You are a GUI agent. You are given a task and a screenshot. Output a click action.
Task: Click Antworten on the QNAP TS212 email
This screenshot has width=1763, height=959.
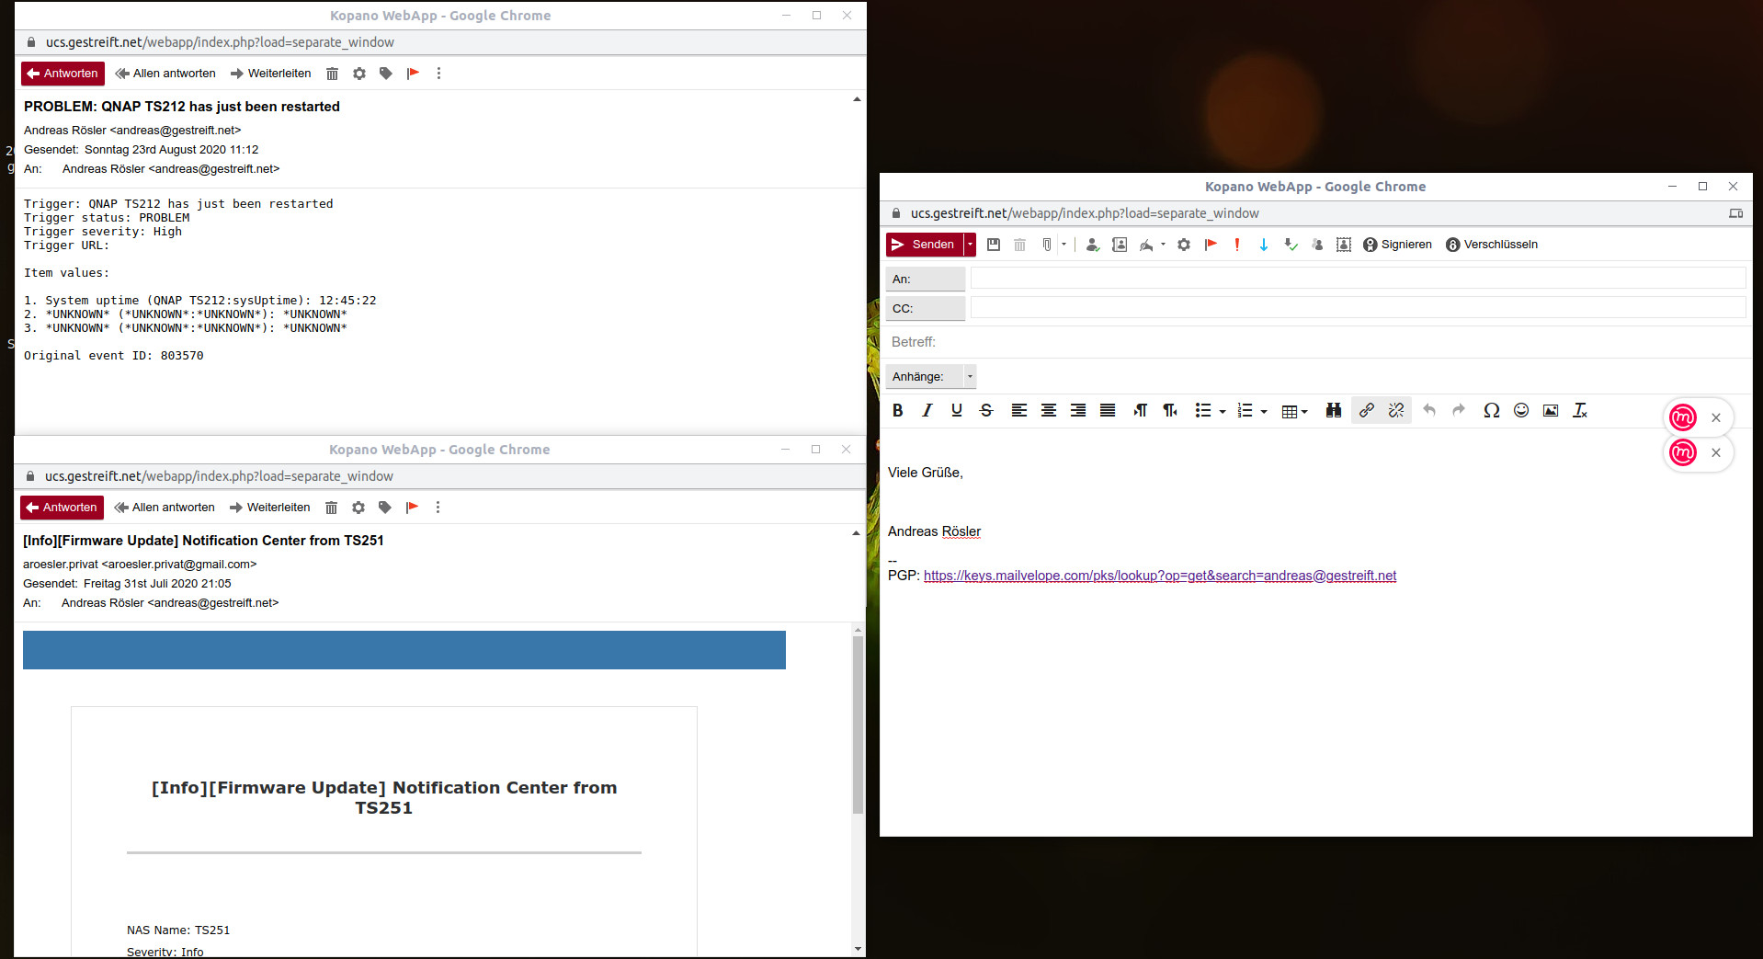[x=62, y=74]
